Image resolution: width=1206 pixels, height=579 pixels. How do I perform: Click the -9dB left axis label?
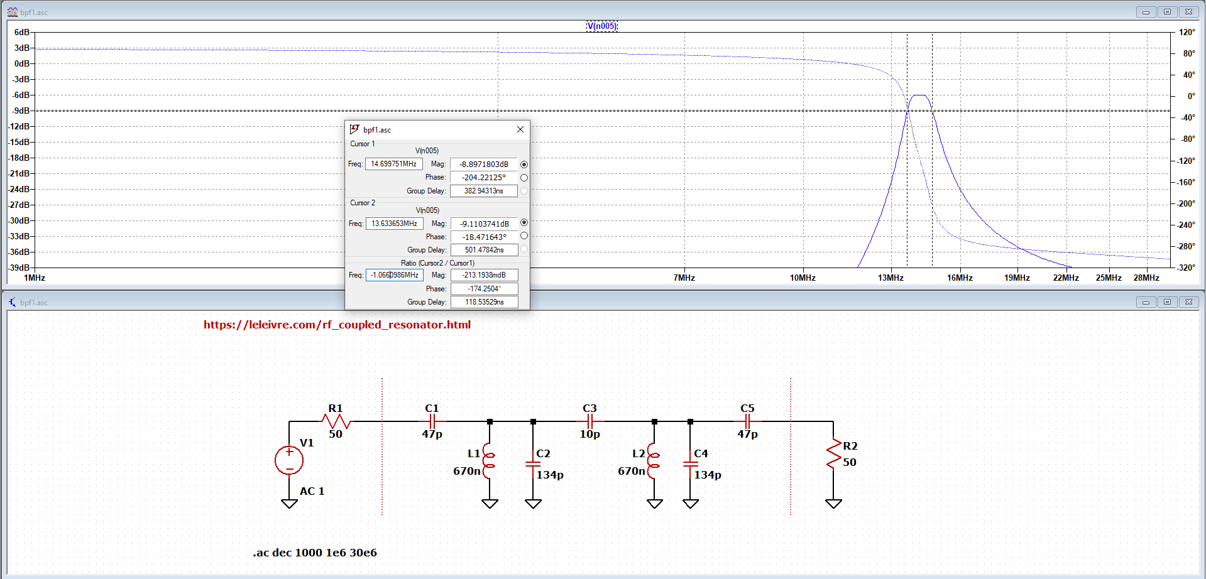(x=21, y=111)
